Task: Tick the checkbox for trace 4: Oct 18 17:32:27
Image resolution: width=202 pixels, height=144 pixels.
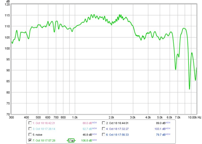Action: click(x=104, y=129)
